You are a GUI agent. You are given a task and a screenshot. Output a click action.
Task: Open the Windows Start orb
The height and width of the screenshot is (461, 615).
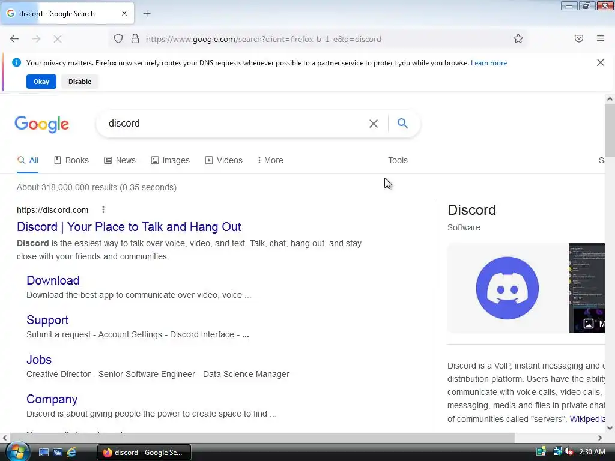click(17, 452)
